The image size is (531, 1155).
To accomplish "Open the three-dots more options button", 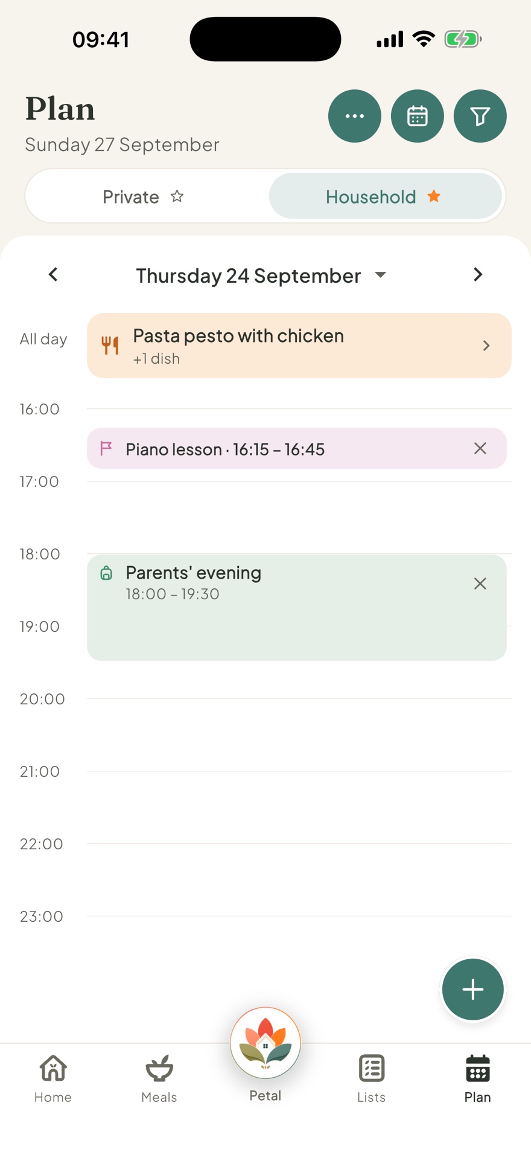I will pos(355,116).
